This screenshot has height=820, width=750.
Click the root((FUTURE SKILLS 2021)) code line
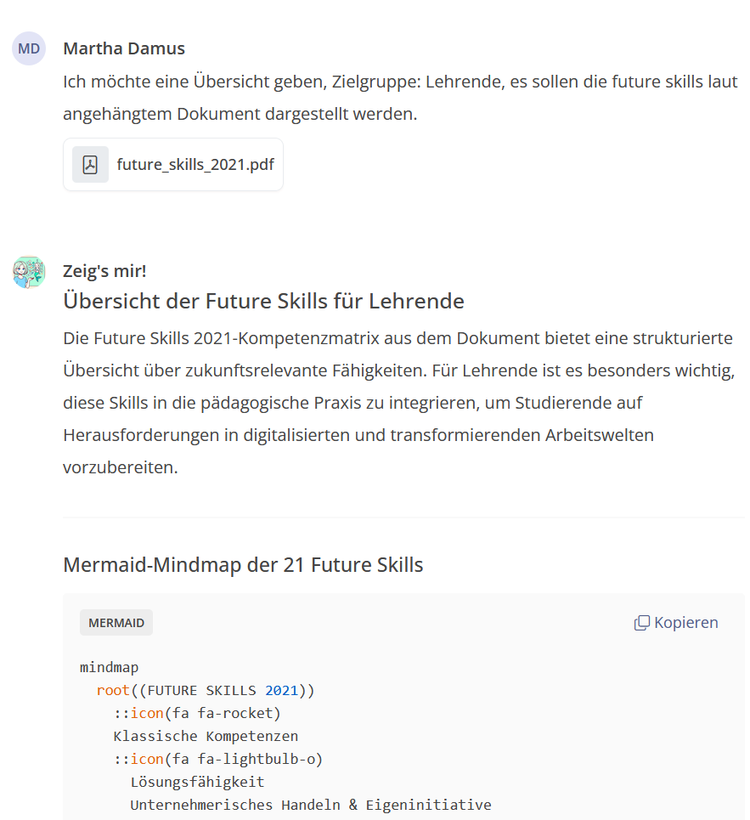(x=205, y=690)
